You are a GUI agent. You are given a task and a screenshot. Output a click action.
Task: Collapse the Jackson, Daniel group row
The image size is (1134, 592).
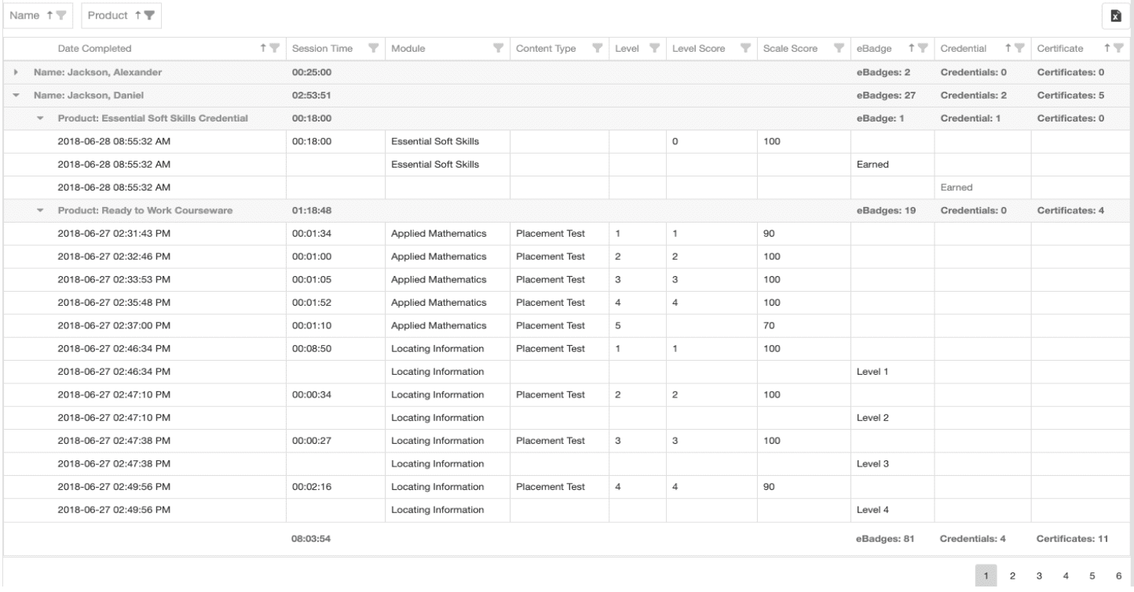(17, 96)
